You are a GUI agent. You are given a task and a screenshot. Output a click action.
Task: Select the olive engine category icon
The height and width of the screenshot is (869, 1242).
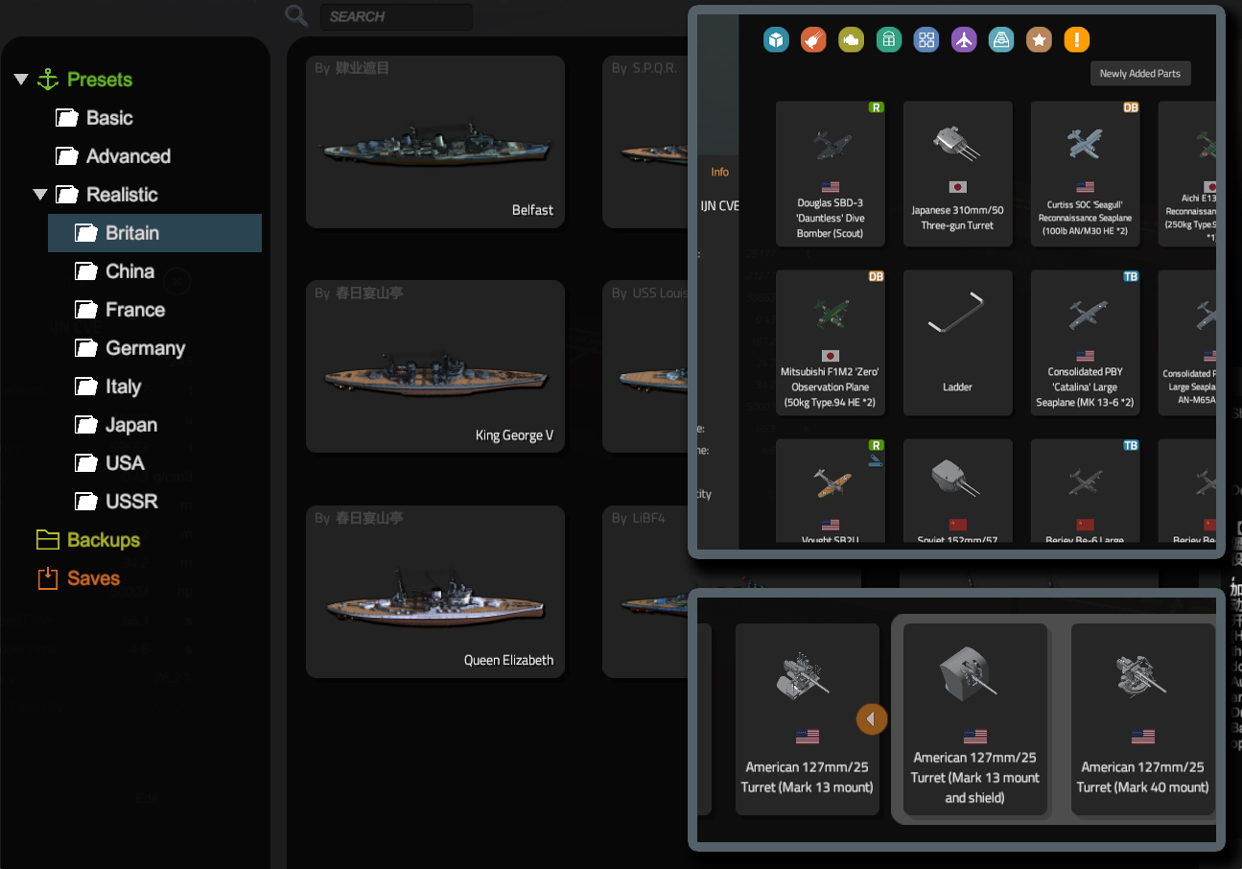[851, 39]
